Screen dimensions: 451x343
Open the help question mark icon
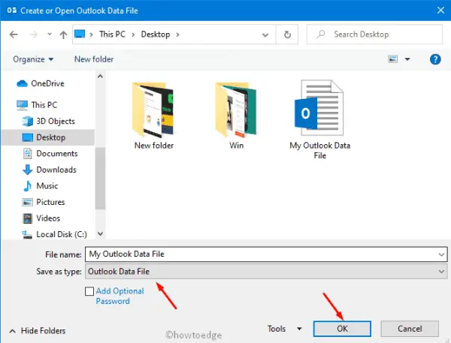(434, 59)
